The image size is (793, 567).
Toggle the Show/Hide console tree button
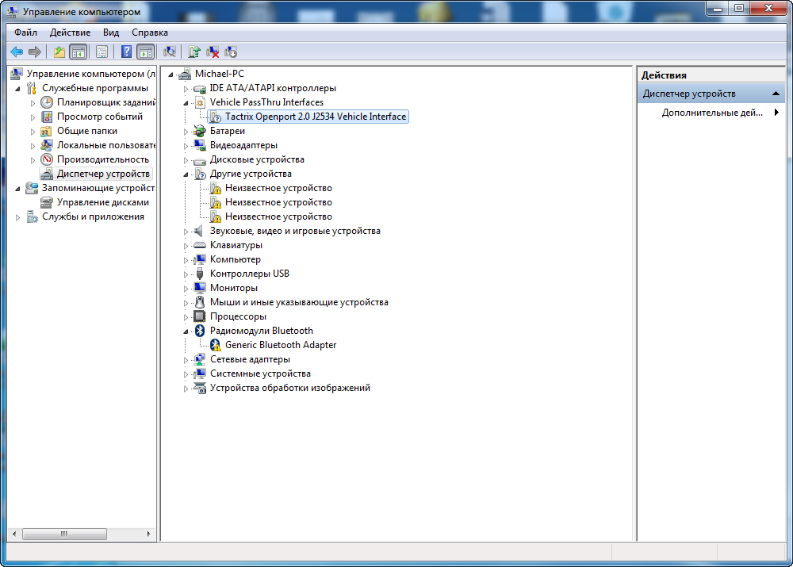pos(78,52)
